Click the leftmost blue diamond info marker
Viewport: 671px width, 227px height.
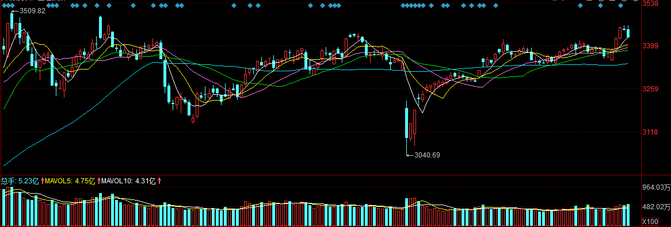pyautogui.click(x=3, y=6)
